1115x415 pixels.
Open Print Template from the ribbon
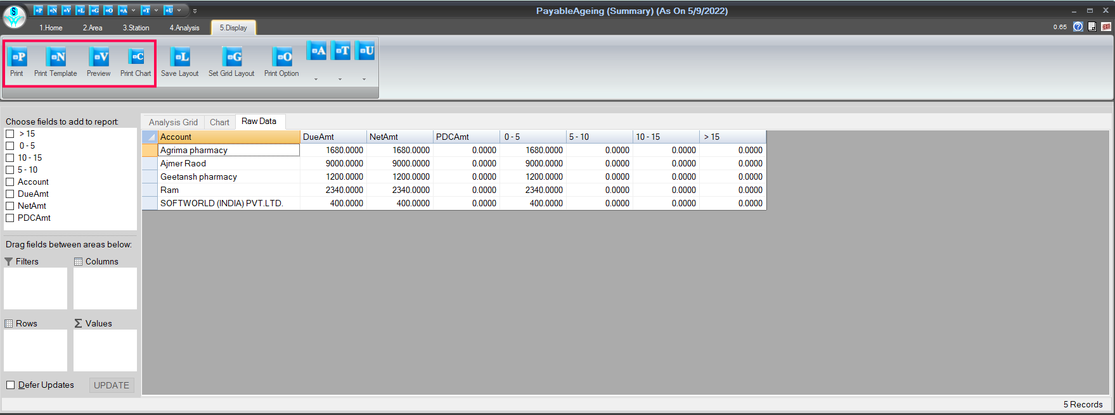coord(56,58)
